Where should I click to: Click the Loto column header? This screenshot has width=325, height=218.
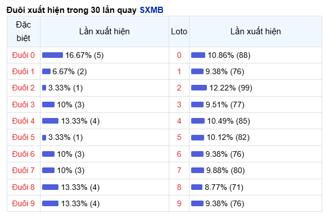pos(179,31)
